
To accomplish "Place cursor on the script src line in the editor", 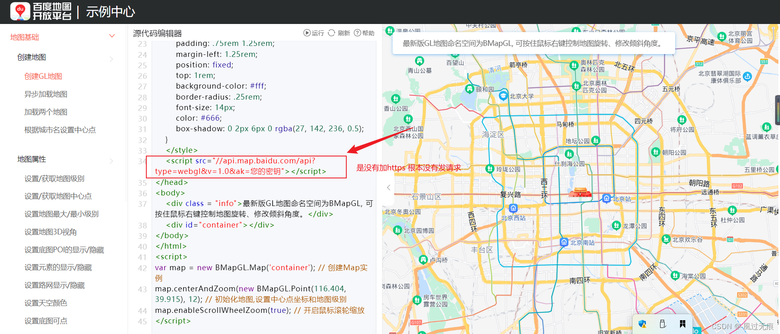I will (x=246, y=166).
